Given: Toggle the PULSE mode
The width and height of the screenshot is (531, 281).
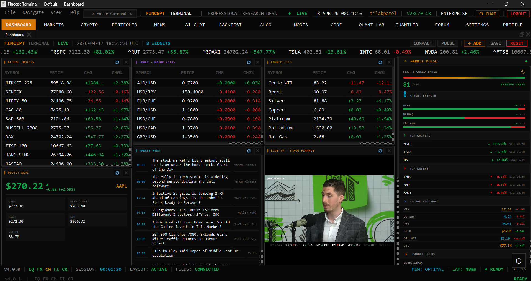Looking at the screenshot, I should (447, 43).
